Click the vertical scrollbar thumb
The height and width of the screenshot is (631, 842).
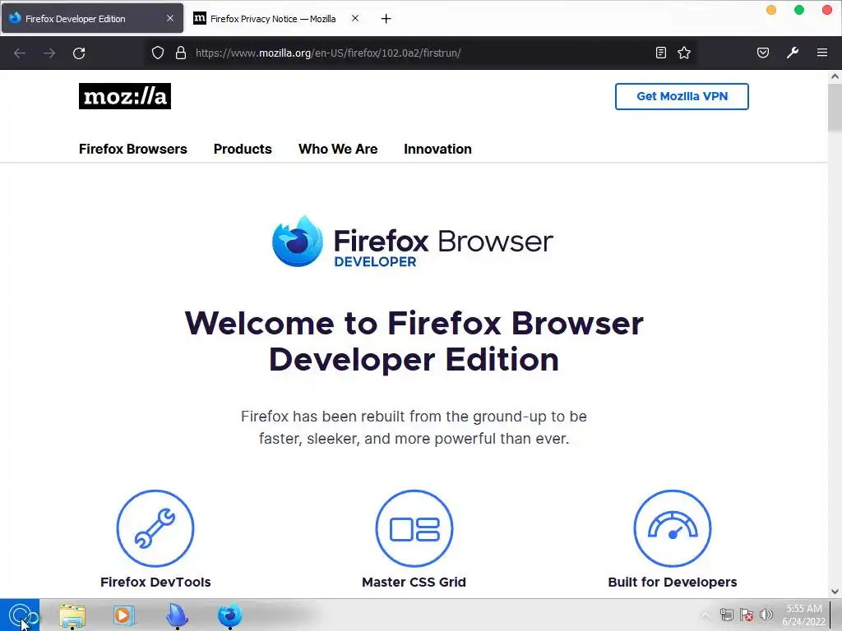(x=835, y=108)
